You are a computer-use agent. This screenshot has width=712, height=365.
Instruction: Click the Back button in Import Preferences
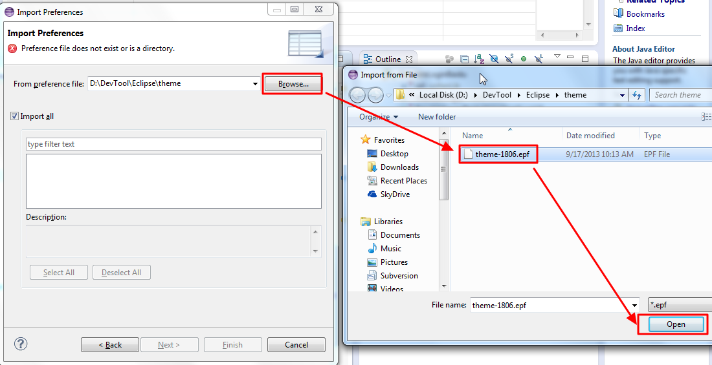pyautogui.click(x=110, y=345)
